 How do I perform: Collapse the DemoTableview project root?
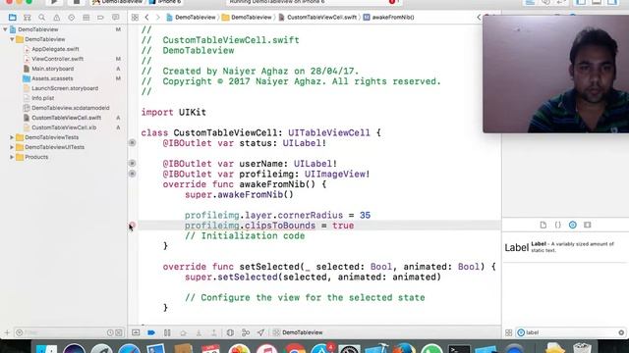5,29
